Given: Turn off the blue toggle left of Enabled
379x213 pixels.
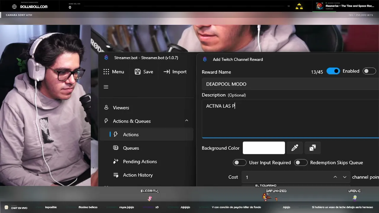Looking at the screenshot, I should click(x=333, y=71).
